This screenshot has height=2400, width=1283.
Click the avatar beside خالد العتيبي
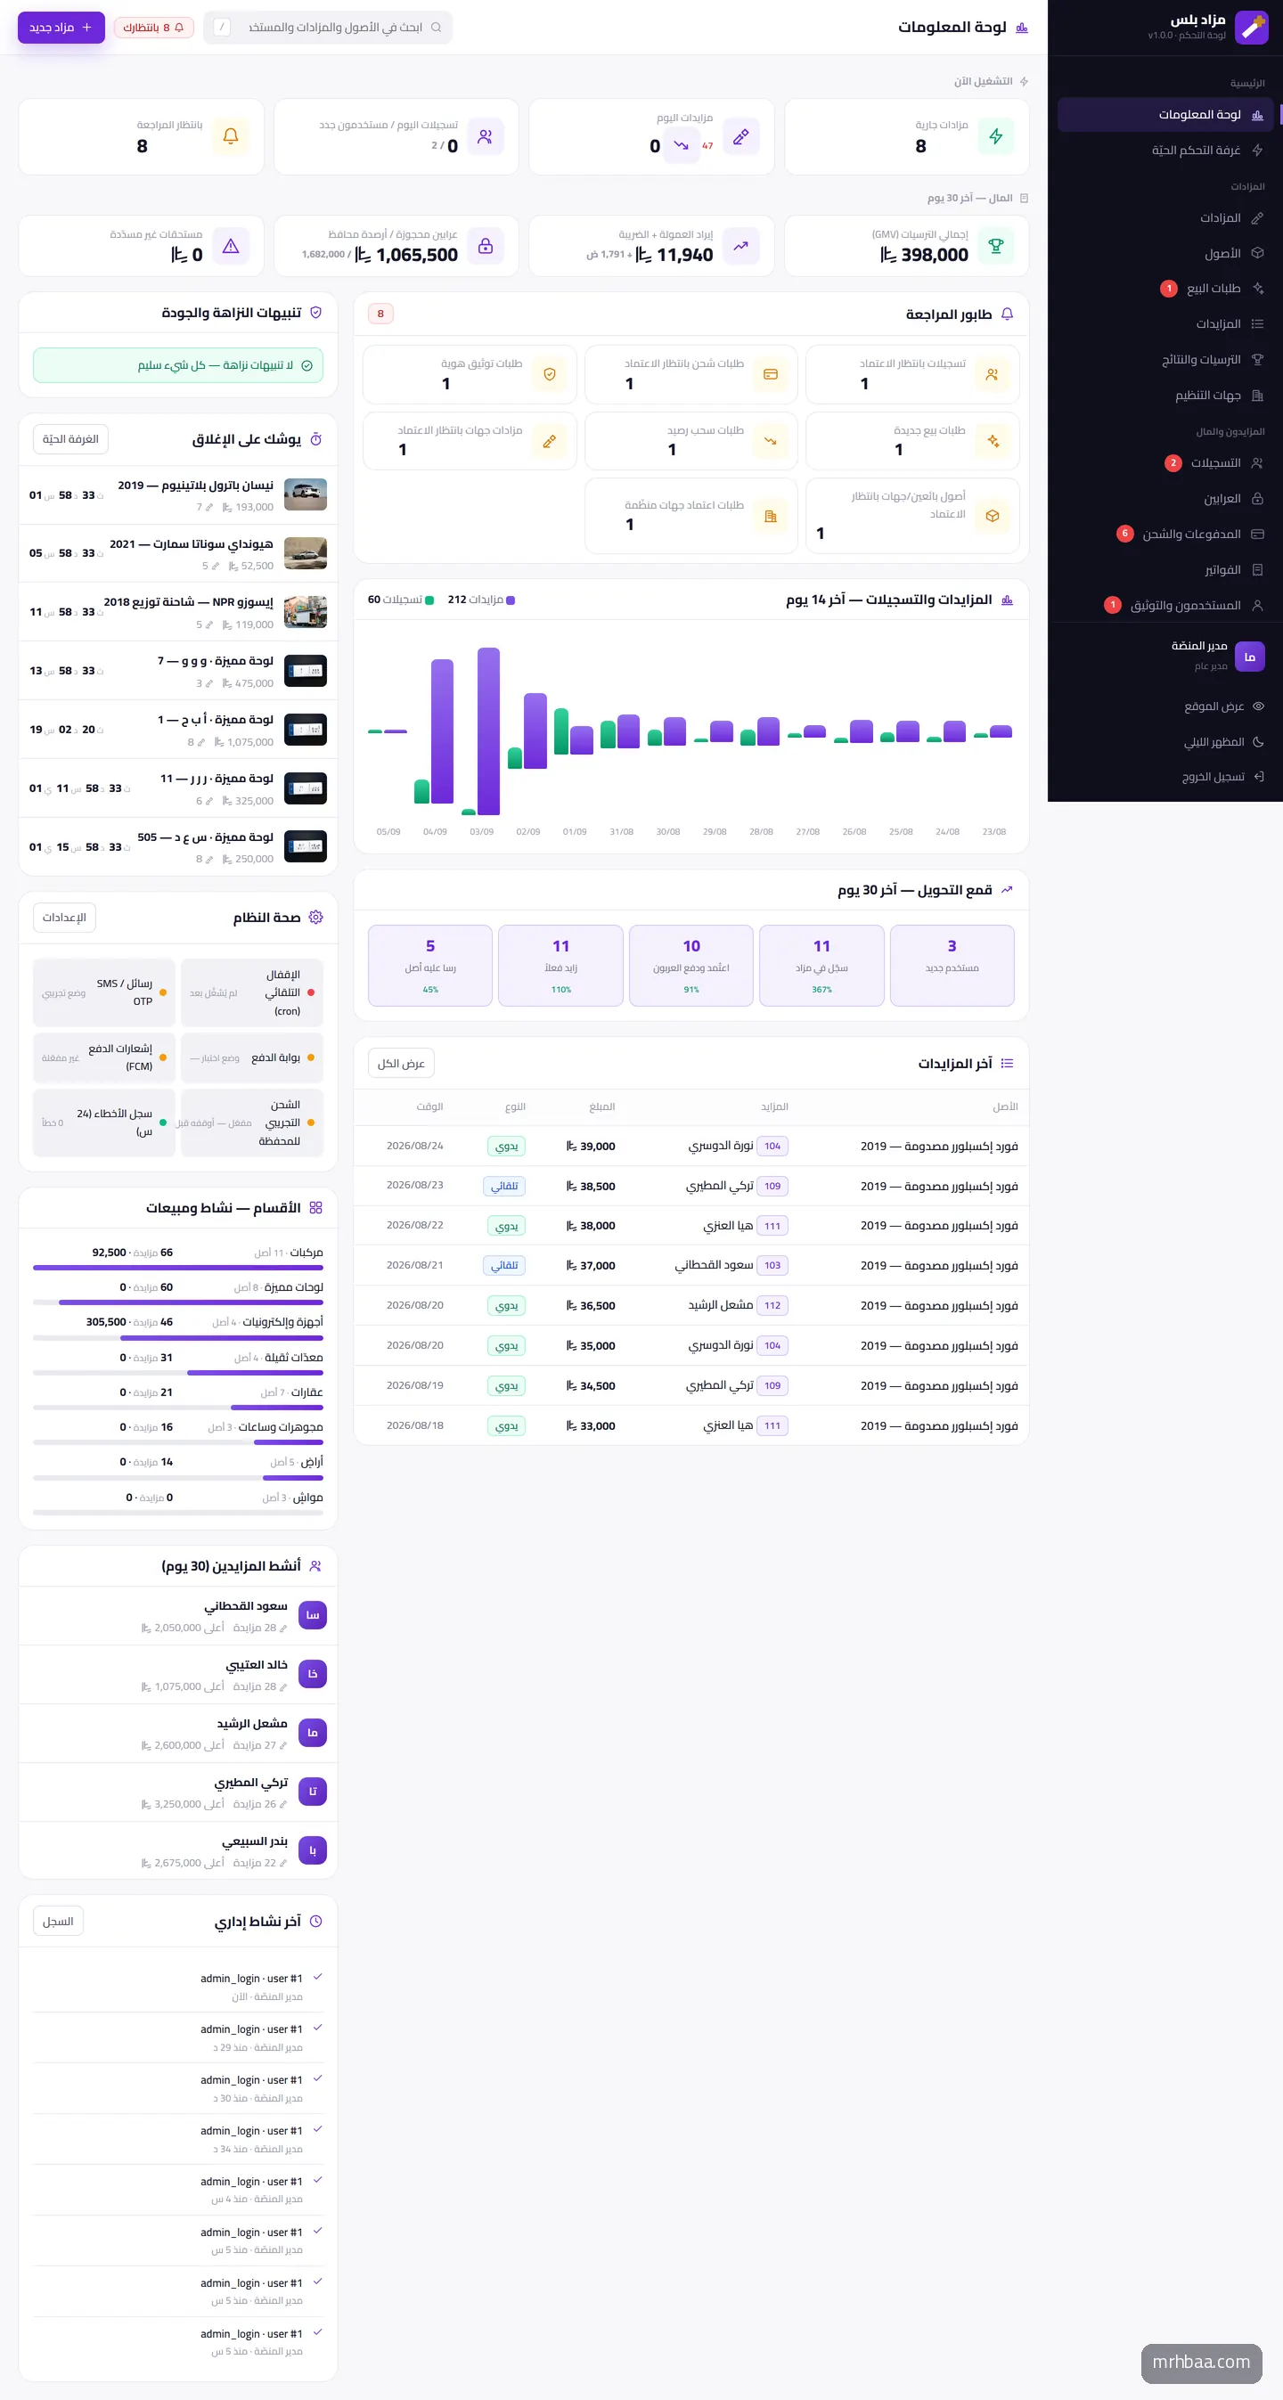(312, 1674)
